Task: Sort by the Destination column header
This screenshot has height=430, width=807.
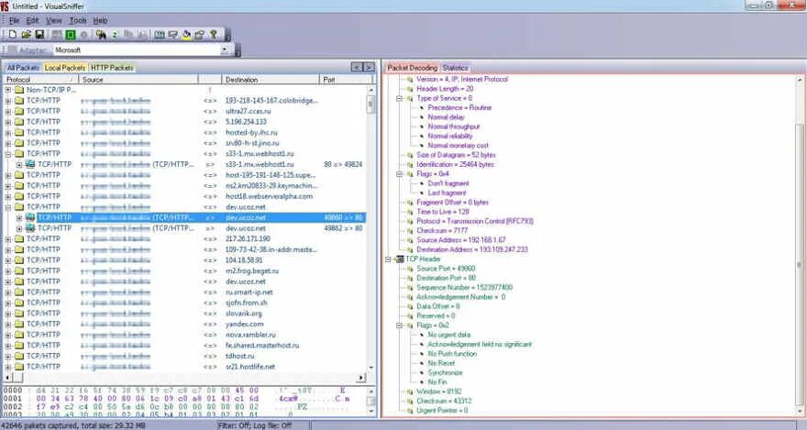Action: pyautogui.click(x=271, y=80)
